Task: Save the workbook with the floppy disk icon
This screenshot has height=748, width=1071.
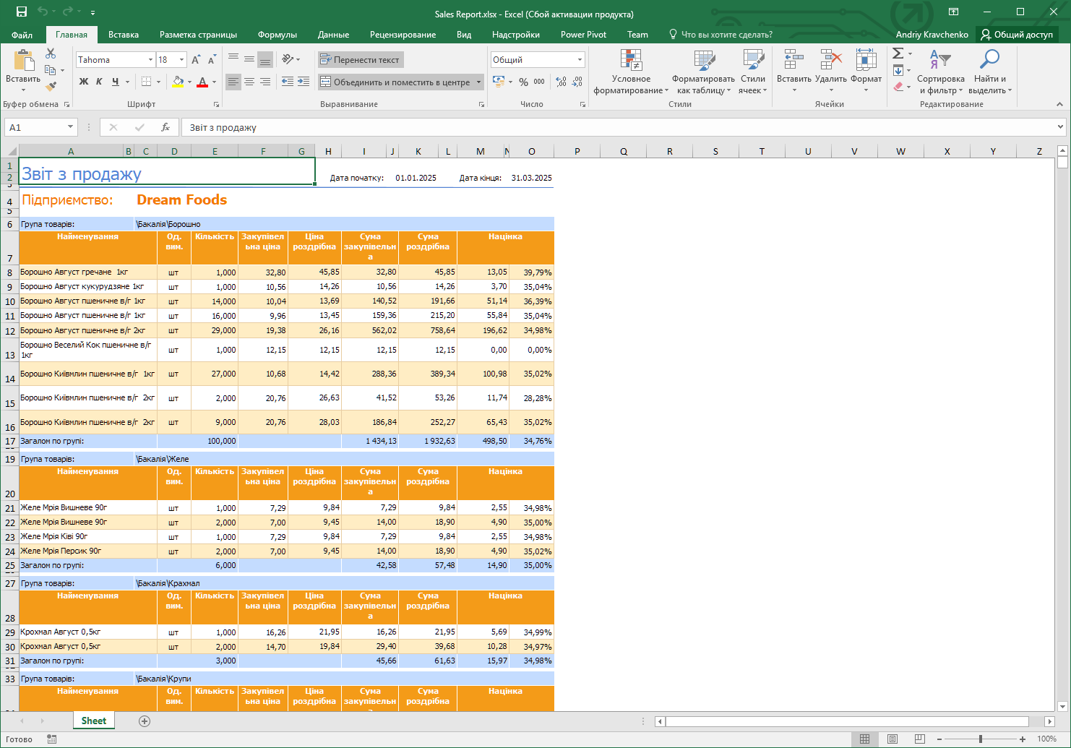Action: tap(22, 12)
